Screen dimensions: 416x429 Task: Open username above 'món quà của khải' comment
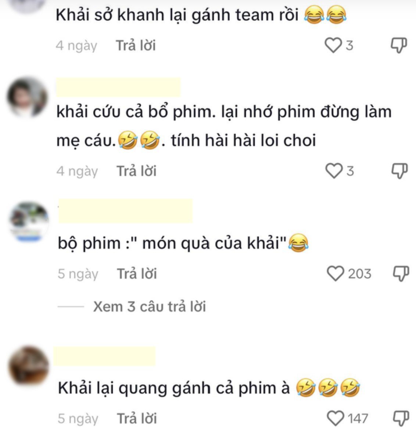[125, 211]
